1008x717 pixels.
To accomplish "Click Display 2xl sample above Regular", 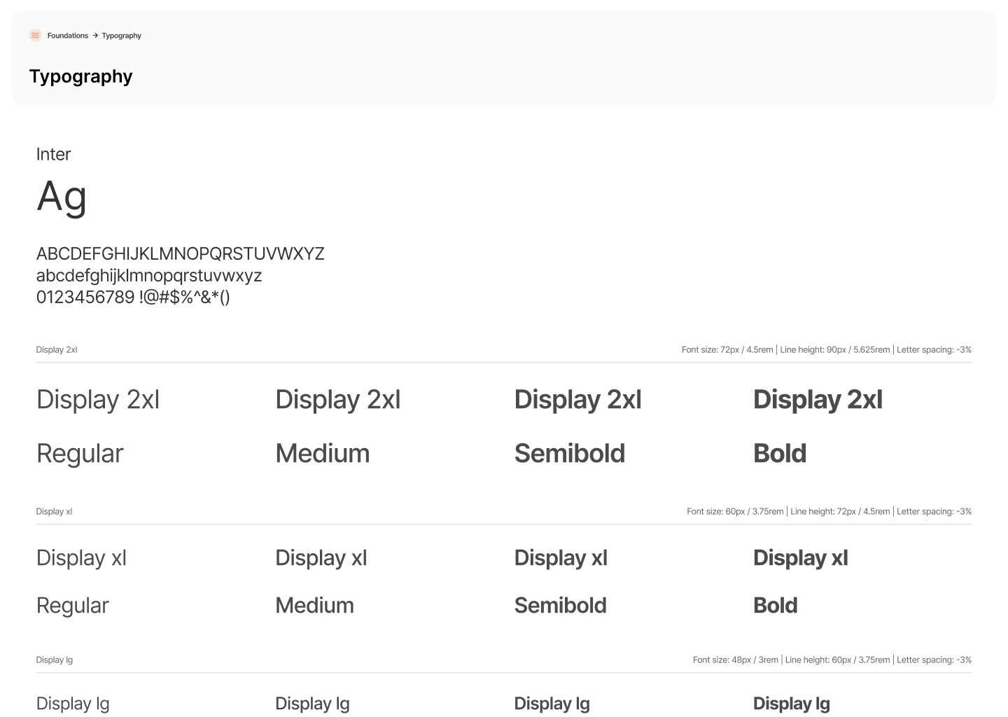I will point(98,400).
